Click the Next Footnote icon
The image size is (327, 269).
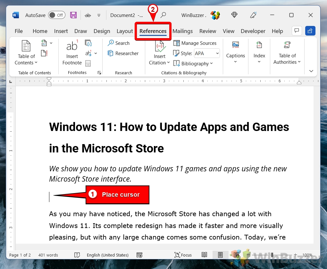tap(88, 53)
